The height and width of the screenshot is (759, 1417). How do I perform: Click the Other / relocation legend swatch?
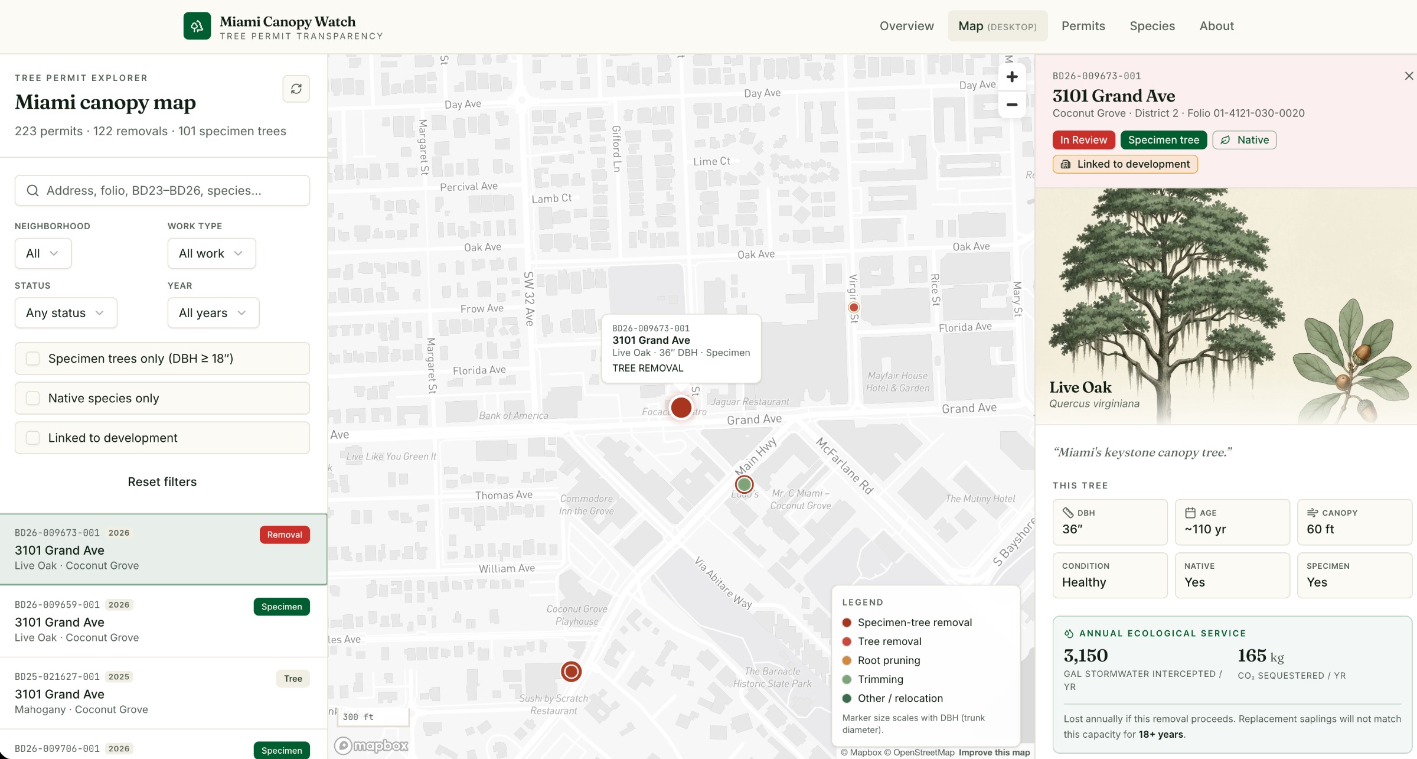click(x=847, y=698)
